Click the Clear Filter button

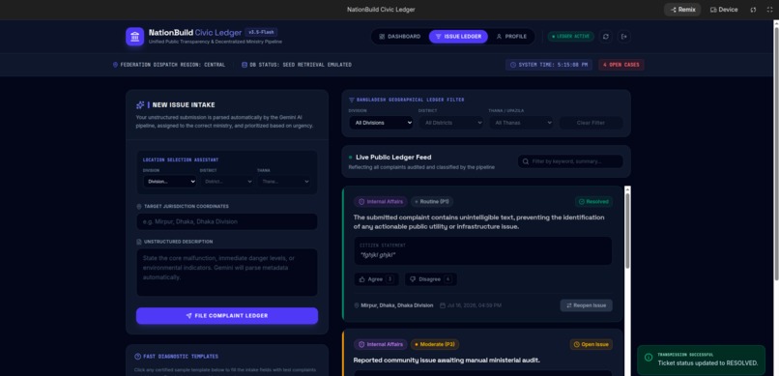click(x=591, y=123)
